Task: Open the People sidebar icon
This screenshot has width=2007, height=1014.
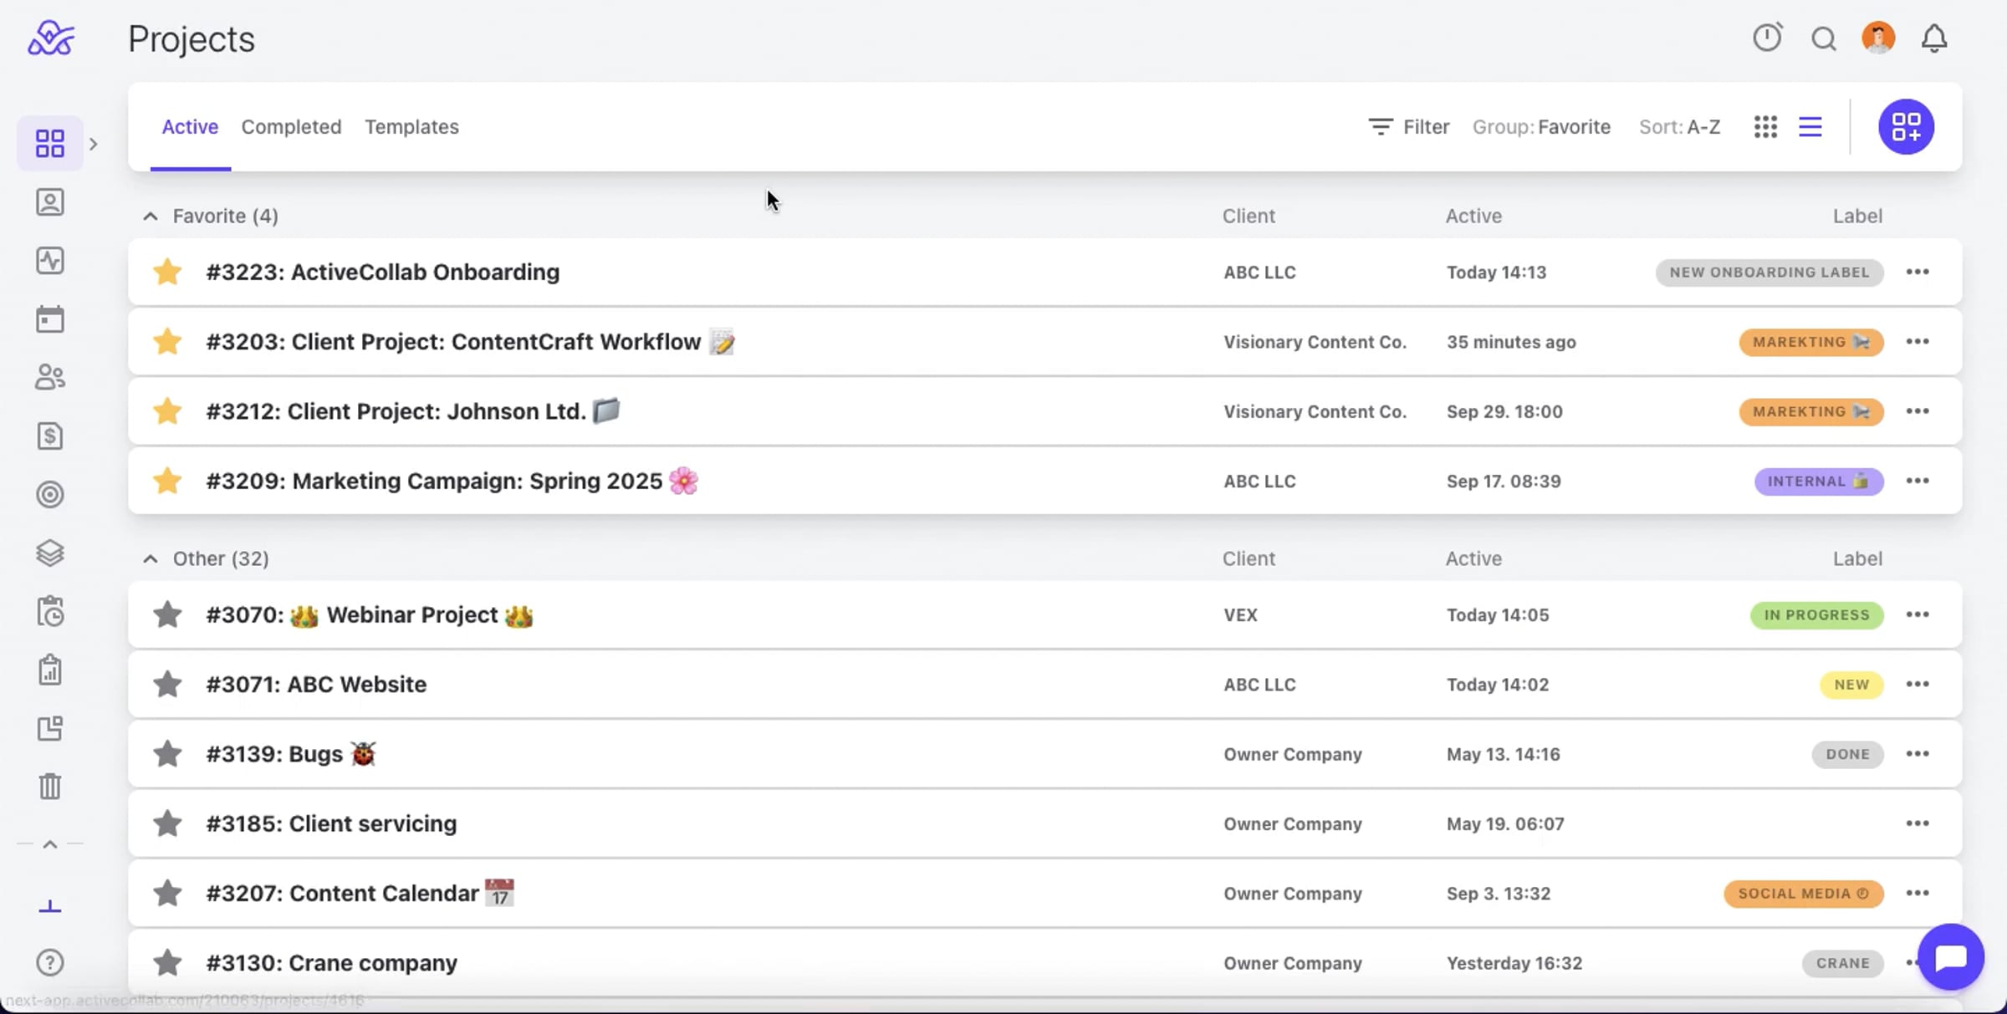Action: click(50, 378)
